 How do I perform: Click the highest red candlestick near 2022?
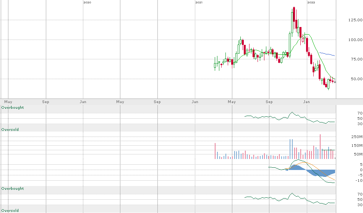click(294, 14)
